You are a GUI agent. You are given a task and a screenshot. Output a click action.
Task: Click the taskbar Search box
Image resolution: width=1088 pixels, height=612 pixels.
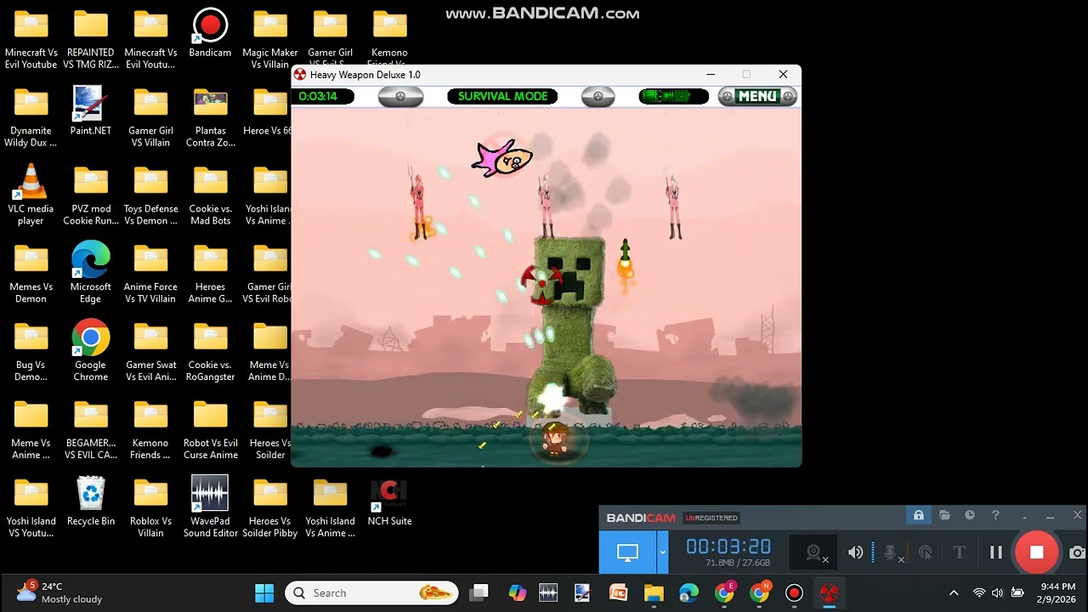[x=371, y=592]
